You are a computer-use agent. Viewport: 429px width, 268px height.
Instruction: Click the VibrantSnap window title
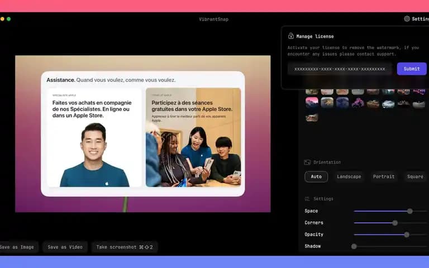tap(213, 19)
